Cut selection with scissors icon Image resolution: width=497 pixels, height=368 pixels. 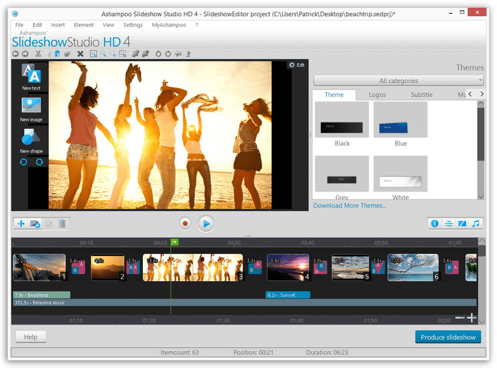coord(38,54)
